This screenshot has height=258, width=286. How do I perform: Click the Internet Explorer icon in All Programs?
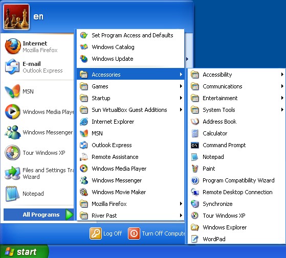click(84, 122)
